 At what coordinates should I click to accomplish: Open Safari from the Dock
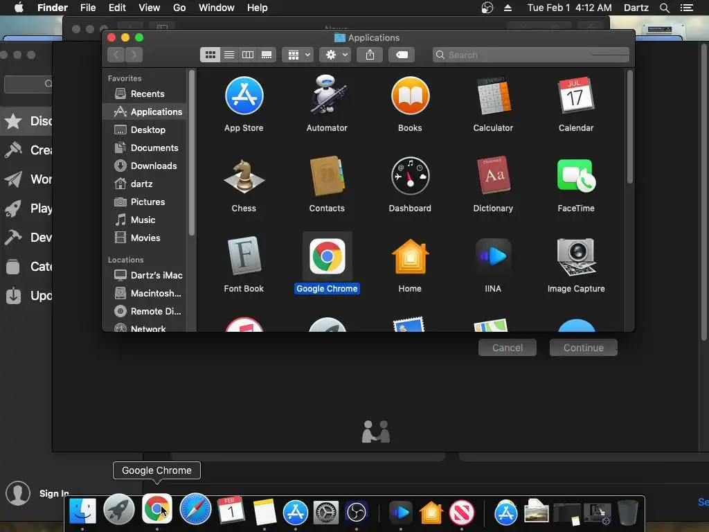[x=195, y=510]
